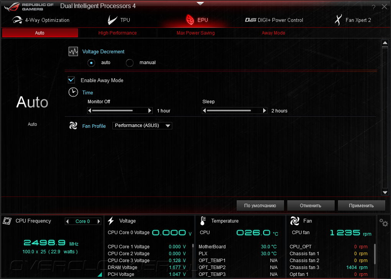Select the auto voltage decrement radio
The image size is (391, 279).
(91, 63)
